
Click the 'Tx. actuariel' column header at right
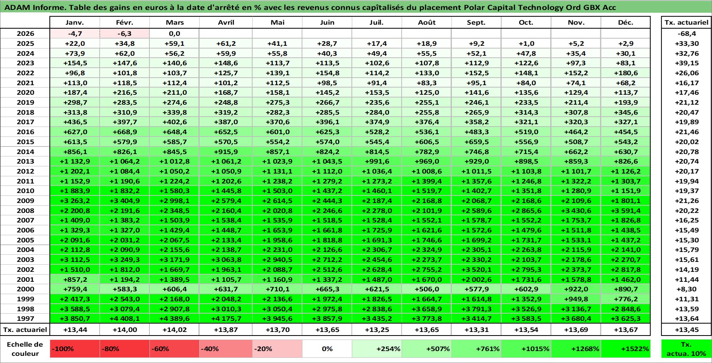coord(686,23)
